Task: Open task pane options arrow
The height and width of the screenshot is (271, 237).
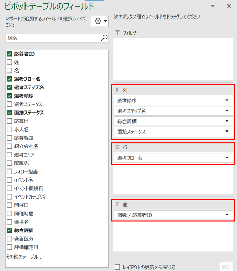Action: tap(213, 6)
